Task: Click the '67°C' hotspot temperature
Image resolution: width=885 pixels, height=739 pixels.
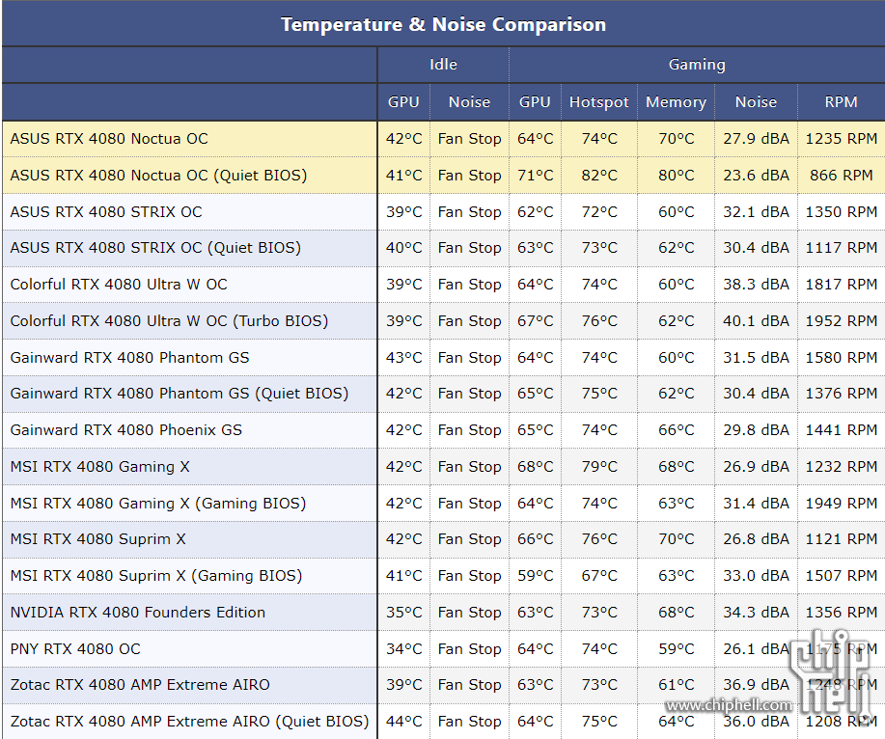Action: click(599, 576)
